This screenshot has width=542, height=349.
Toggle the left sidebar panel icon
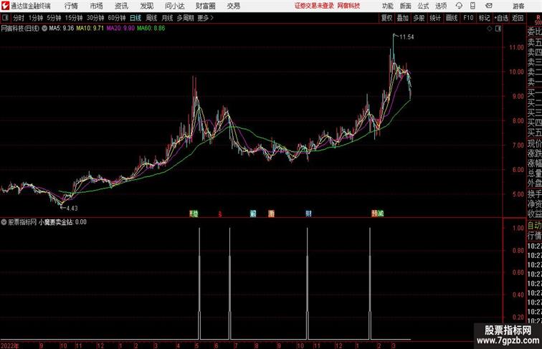5,18
